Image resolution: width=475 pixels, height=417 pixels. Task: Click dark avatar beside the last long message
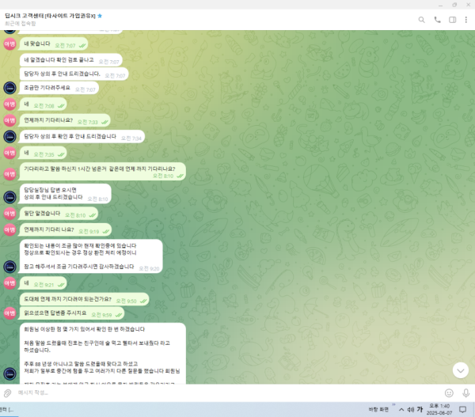9,374
